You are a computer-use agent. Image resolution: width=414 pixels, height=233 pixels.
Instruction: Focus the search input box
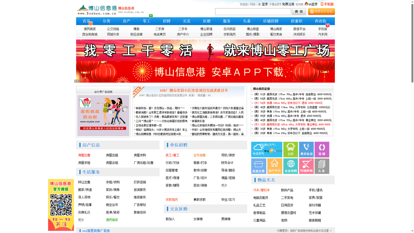253,12
